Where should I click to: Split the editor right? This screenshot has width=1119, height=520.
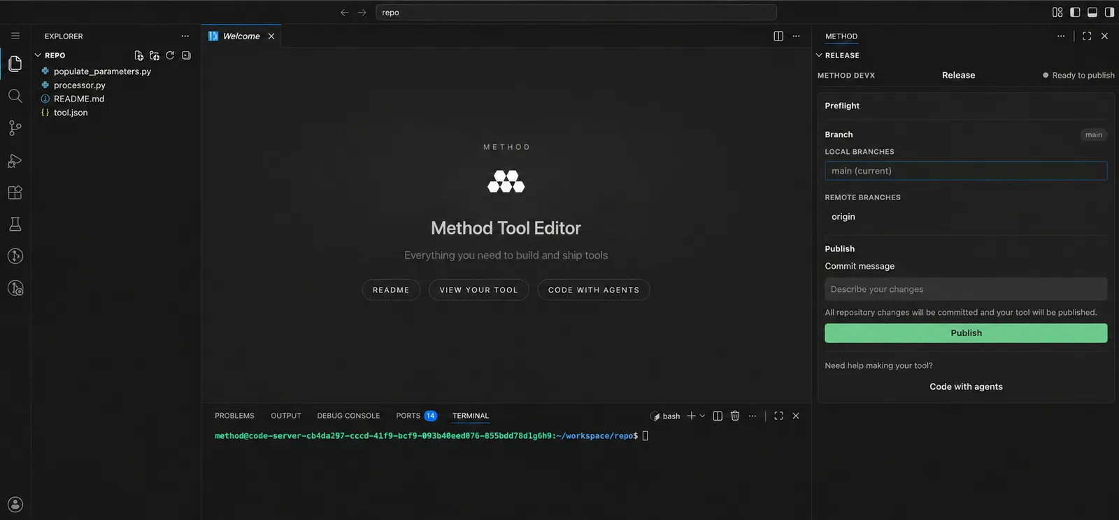point(778,36)
